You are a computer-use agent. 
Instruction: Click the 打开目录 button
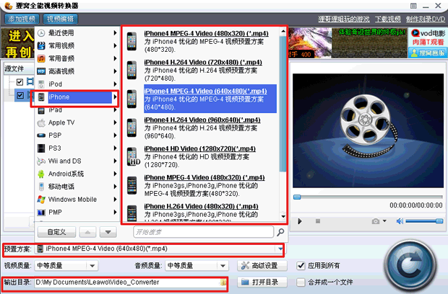click(x=262, y=282)
